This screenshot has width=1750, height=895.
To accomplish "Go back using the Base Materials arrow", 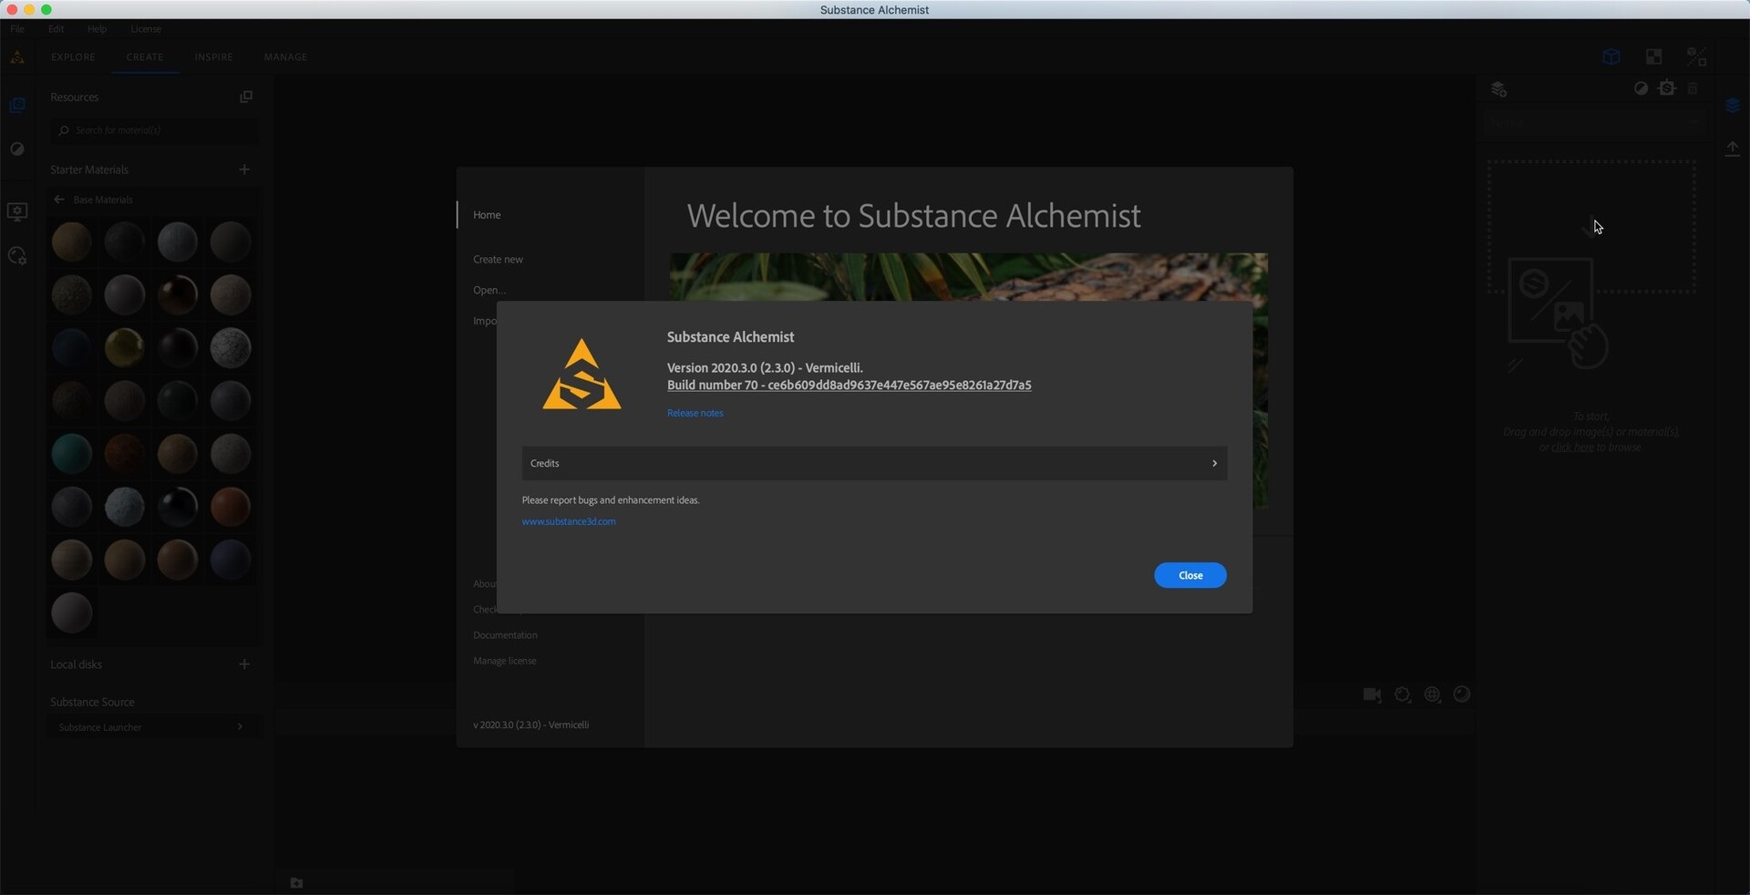I will click(59, 200).
